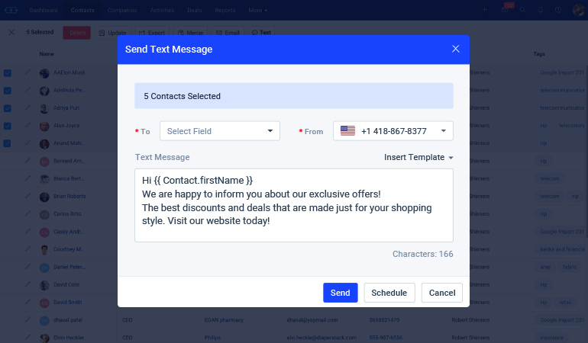Open contact Daniel Peter..
Viewport: 588px width, 343px height.
(69, 267)
